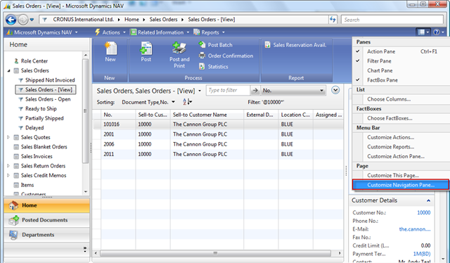Click the Type to filter input field

(x=228, y=91)
